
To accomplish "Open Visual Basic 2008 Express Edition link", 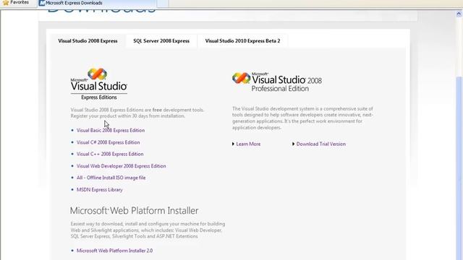I will [x=111, y=130].
